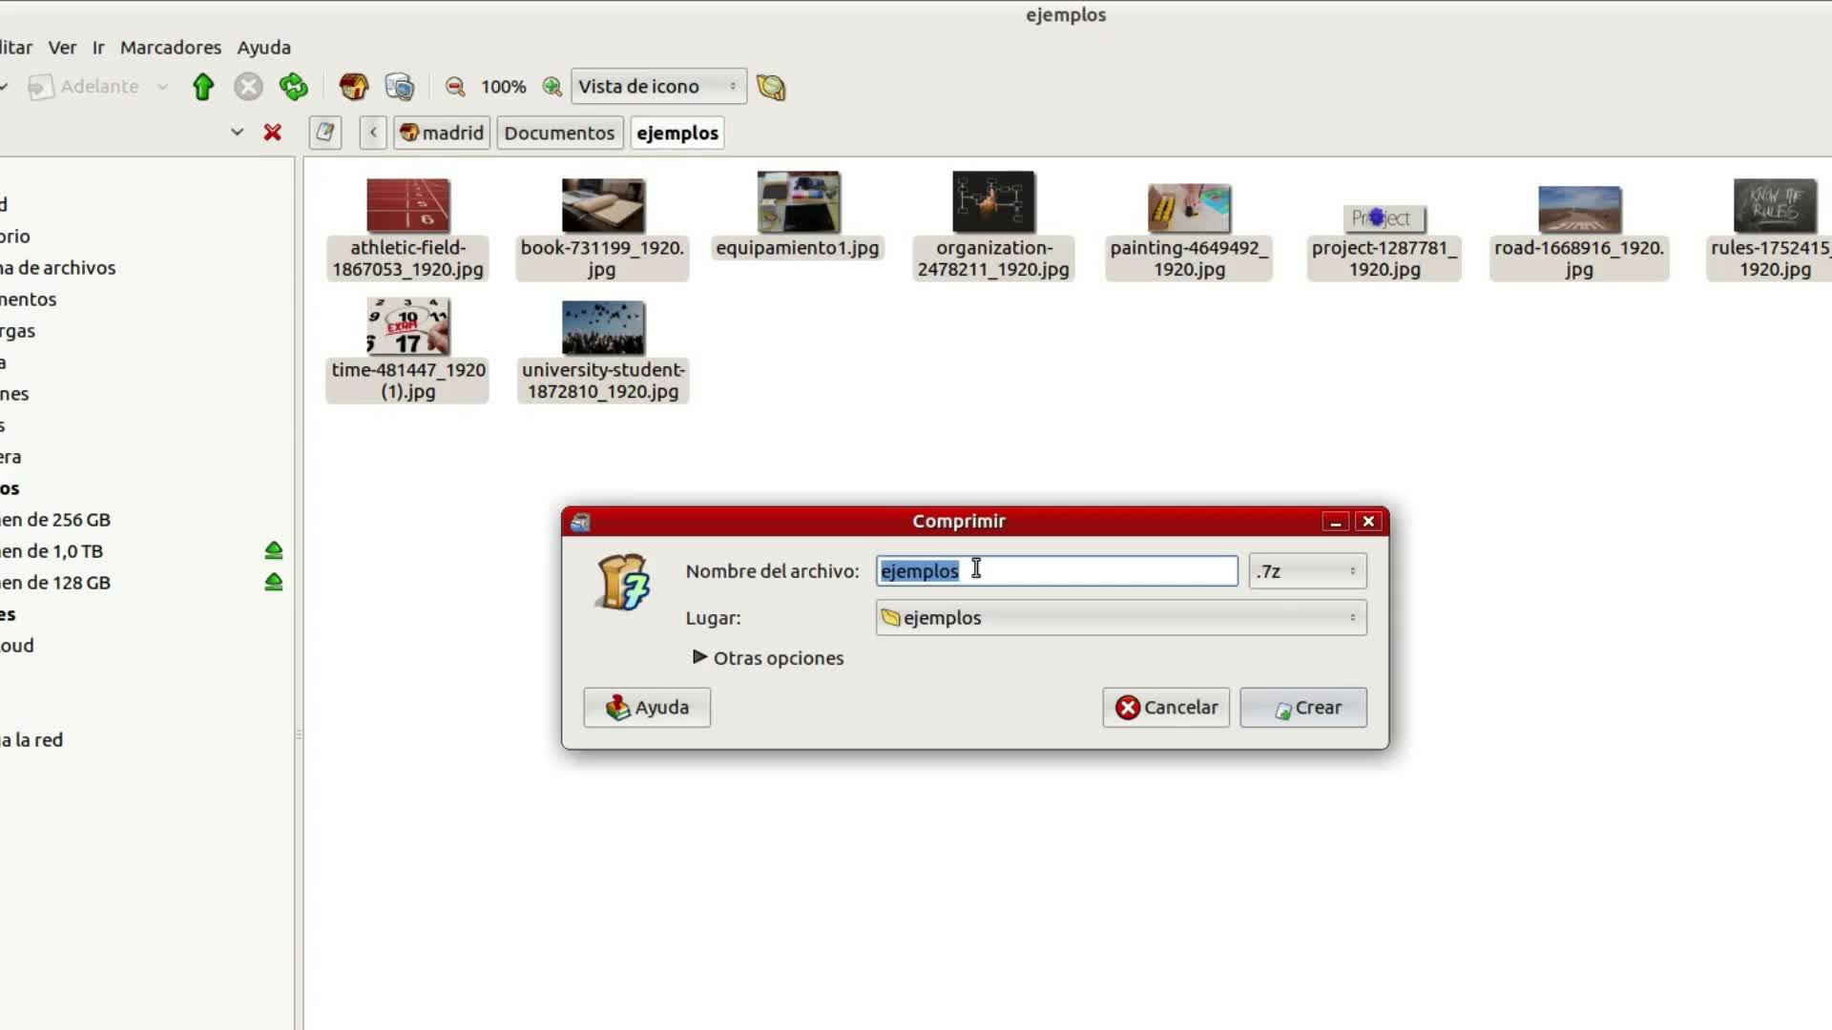The image size is (1832, 1030).
Task: Click the zoom out magnifier icon
Action: 455,87
